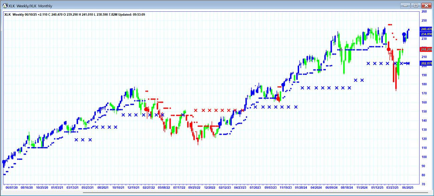Select the 202.878 price tag on axis
434x196 pixels.
[426, 63]
